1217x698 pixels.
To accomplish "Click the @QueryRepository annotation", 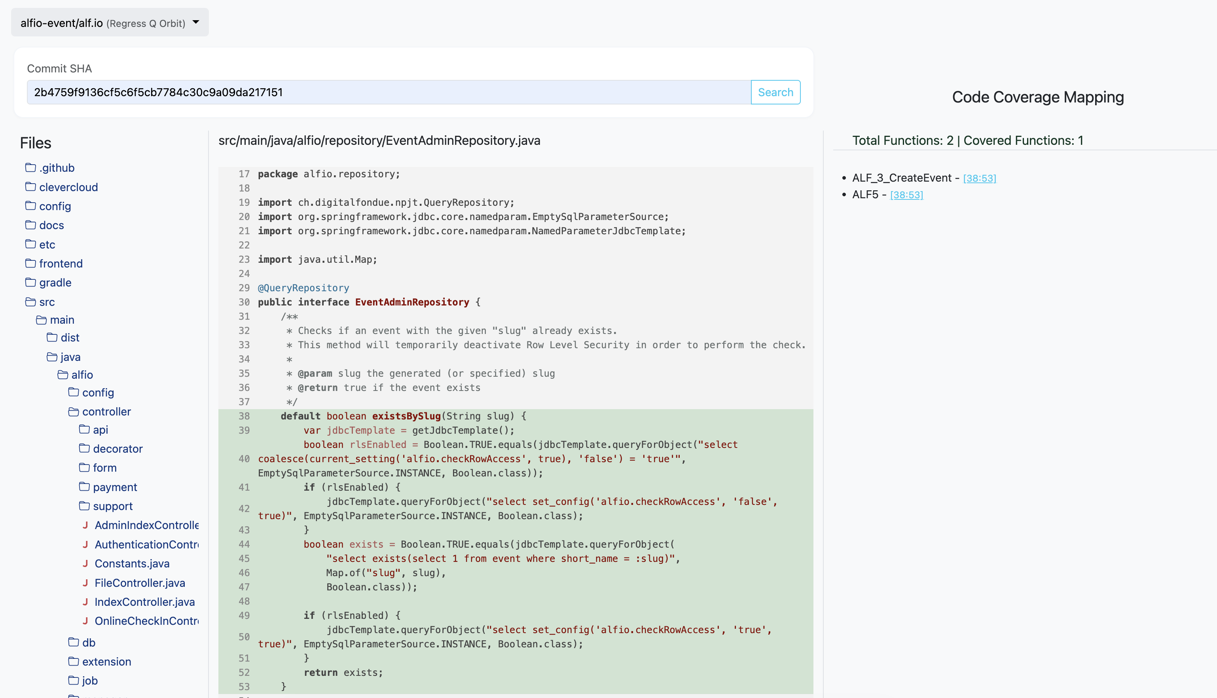I will click(x=303, y=288).
